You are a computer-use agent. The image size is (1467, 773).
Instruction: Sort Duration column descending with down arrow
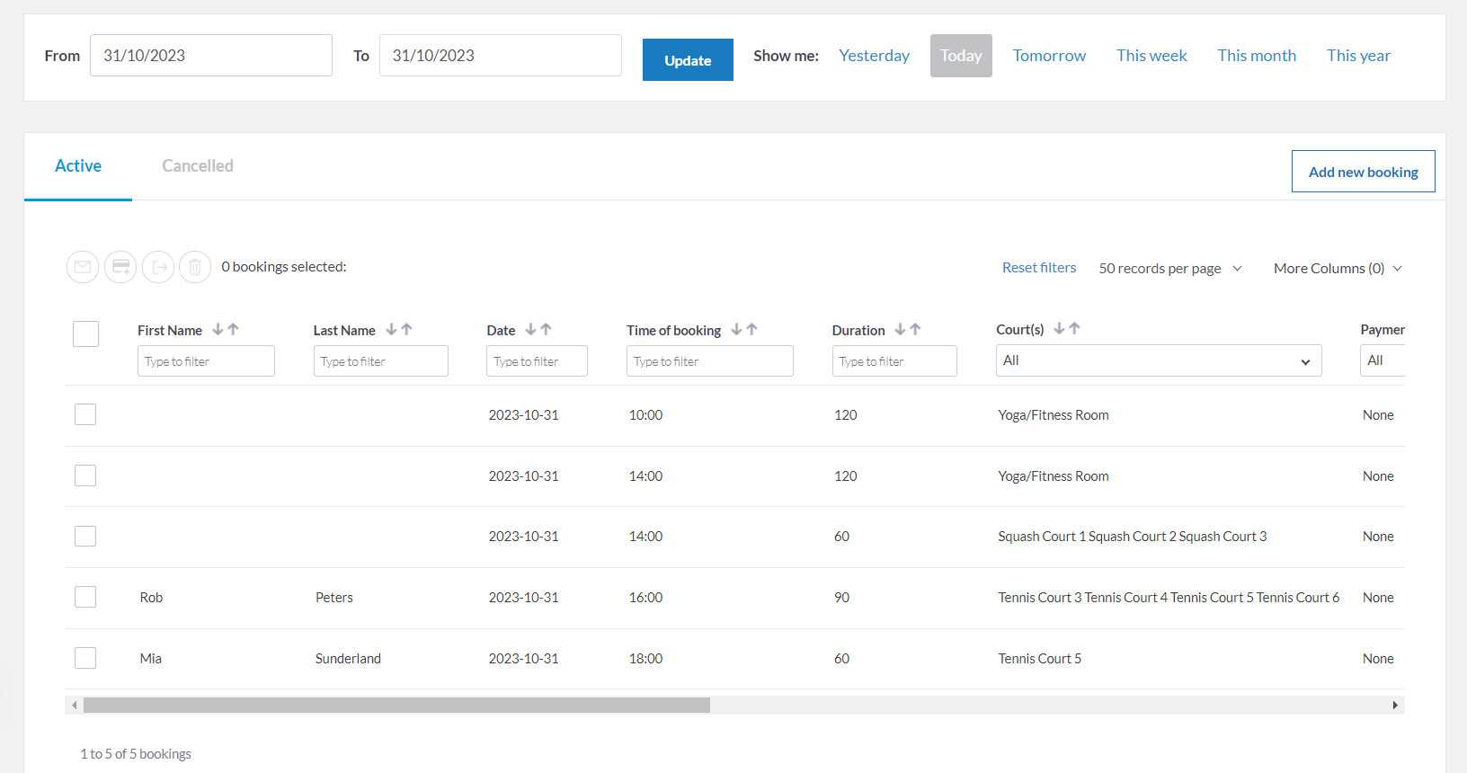pyautogui.click(x=900, y=330)
